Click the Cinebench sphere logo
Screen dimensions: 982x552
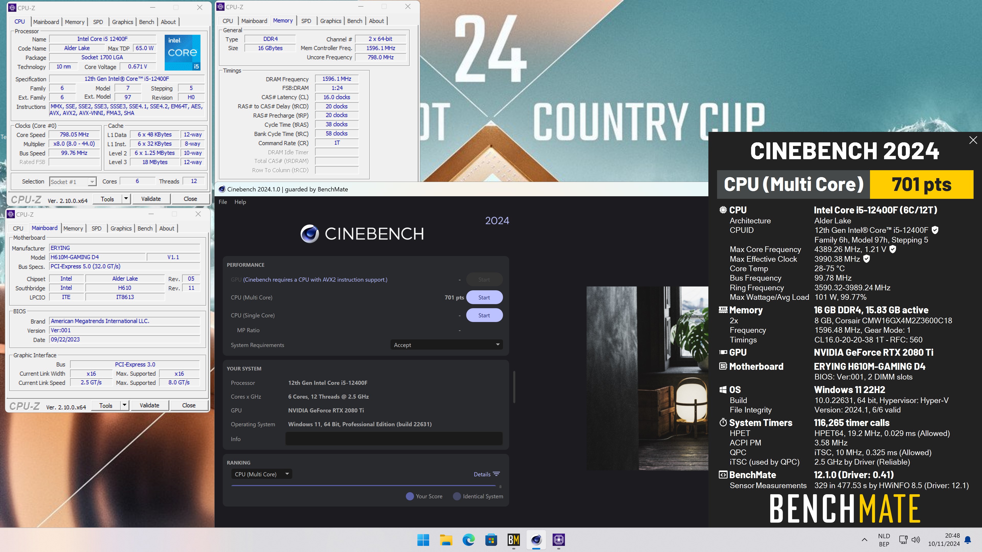tap(309, 234)
